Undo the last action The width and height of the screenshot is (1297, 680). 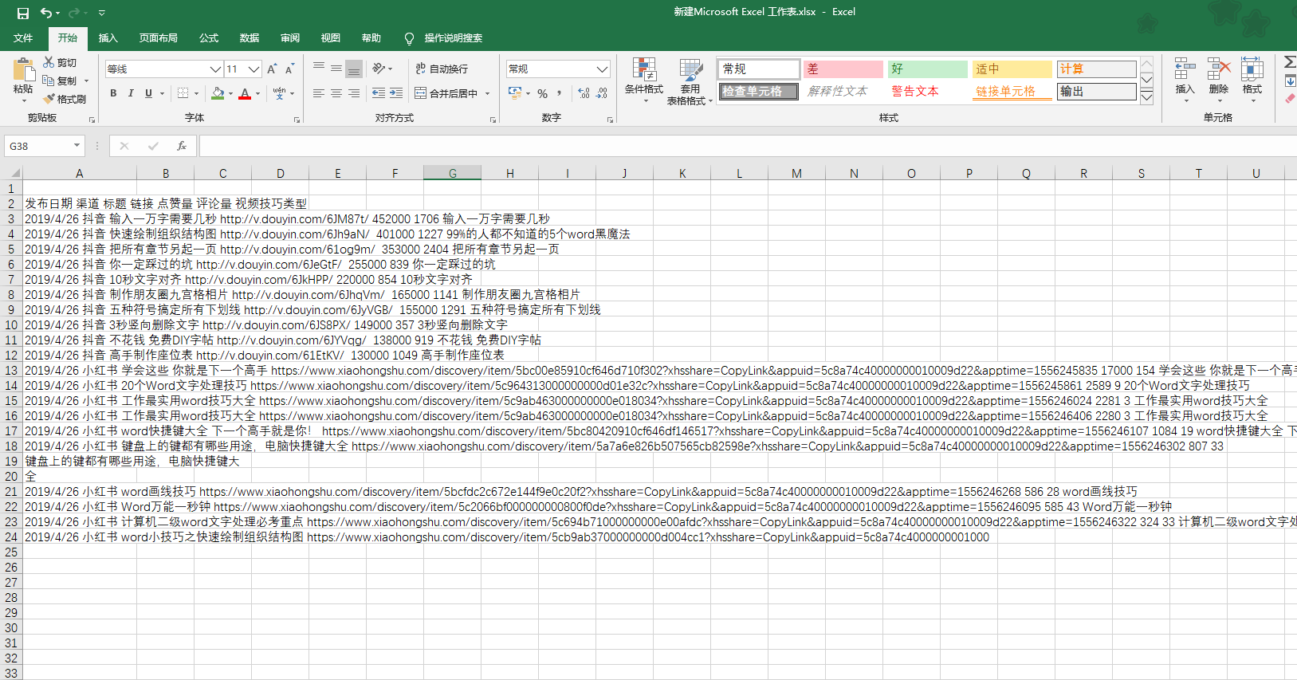46,13
